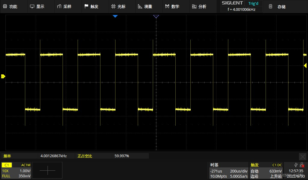Click the hardware frequency counter f = 4.001006kHz
Image resolution: width=308 pixels, height=180 pixels.
click(x=242, y=9)
